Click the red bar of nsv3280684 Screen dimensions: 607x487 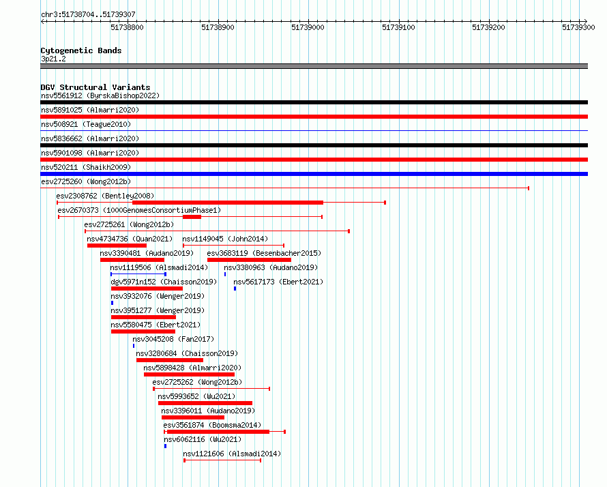(x=170, y=360)
